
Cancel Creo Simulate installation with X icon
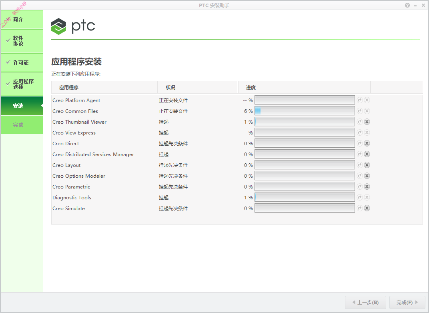coord(367,208)
